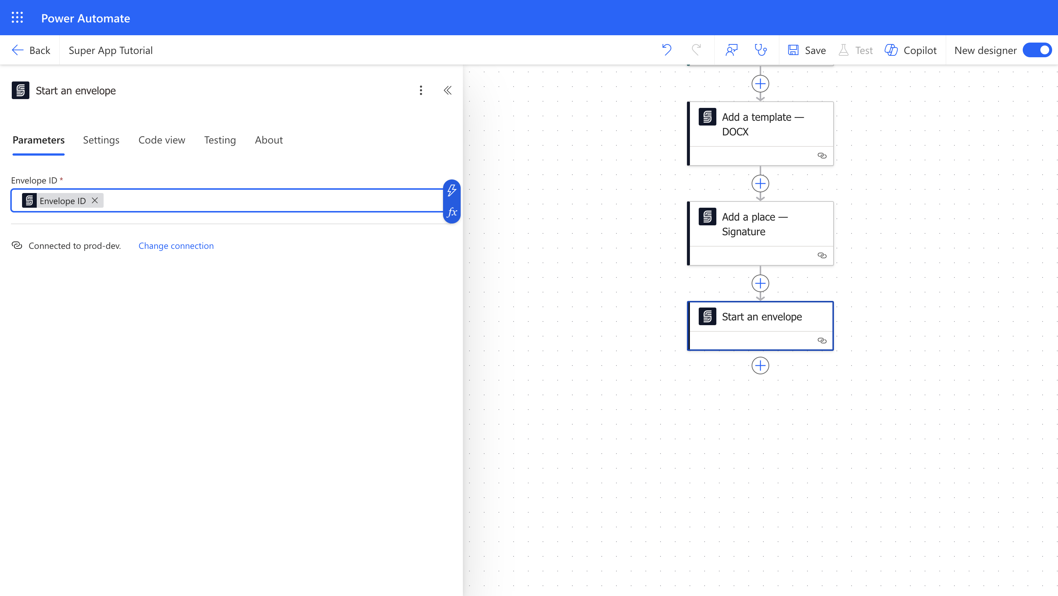Image resolution: width=1058 pixels, height=596 pixels.
Task: Open the three-dot more options menu
Action: tap(421, 90)
